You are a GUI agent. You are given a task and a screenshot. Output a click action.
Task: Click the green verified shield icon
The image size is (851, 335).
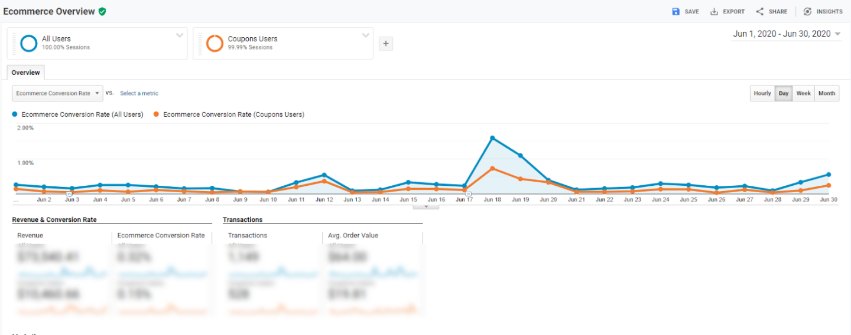pyautogui.click(x=102, y=11)
